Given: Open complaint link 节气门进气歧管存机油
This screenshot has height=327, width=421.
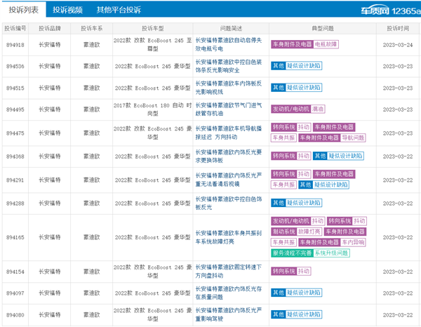Looking at the screenshot, I should click(228, 109).
